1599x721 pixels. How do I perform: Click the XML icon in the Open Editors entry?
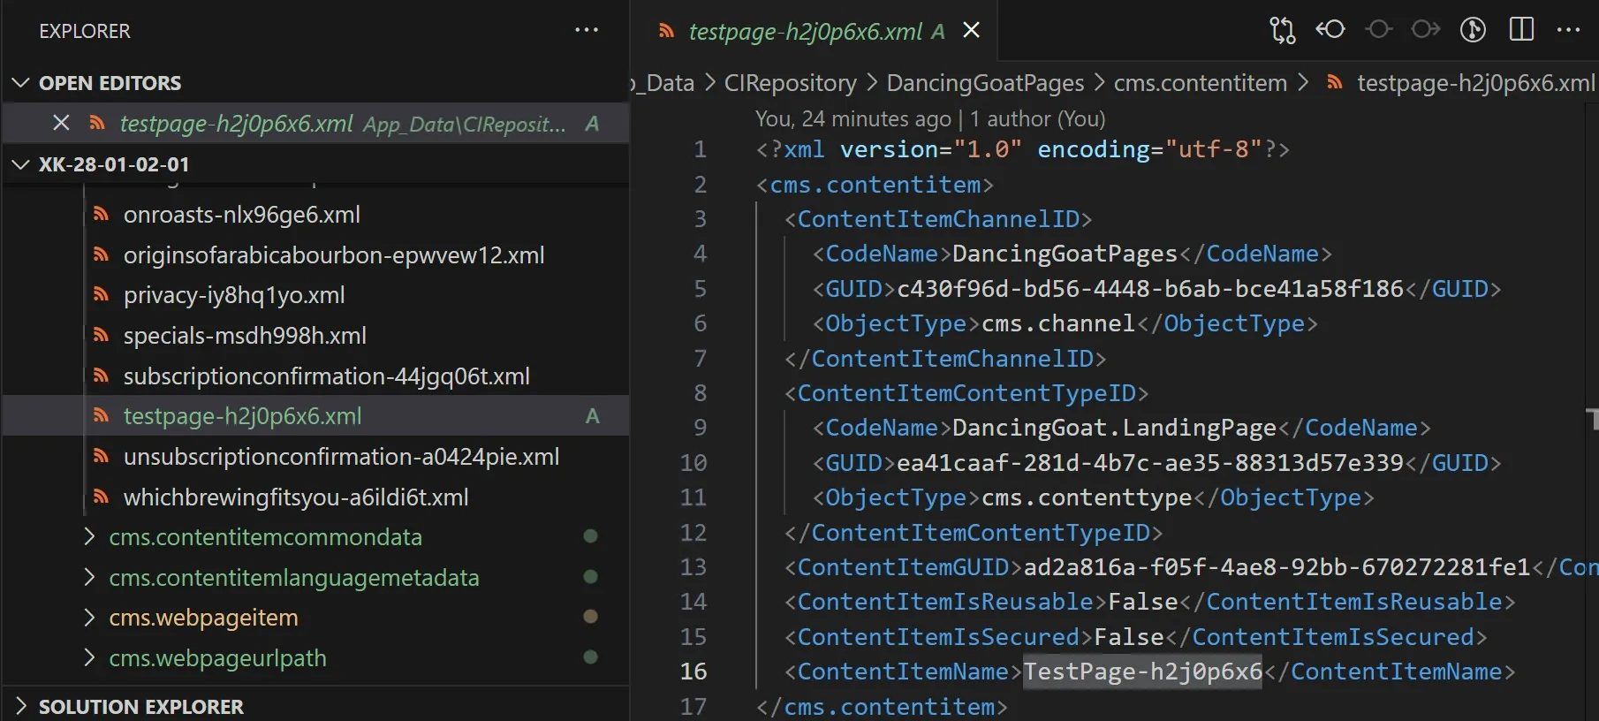point(97,123)
